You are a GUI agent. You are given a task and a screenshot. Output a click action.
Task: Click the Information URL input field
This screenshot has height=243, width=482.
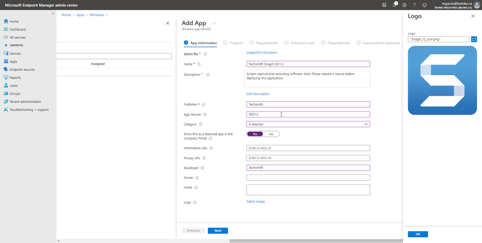click(308, 148)
